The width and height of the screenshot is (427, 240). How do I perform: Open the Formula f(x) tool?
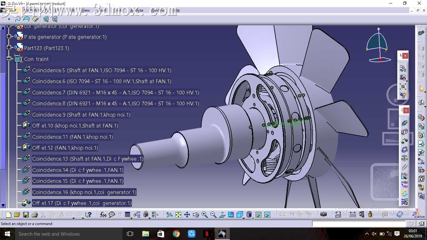pyautogui.click(x=103, y=215)
